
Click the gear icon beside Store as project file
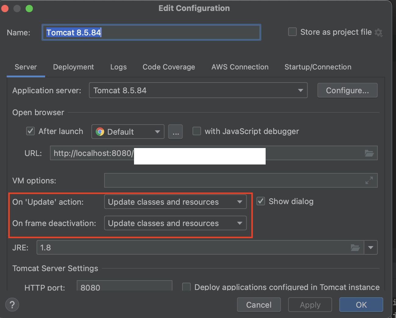tap(379, 32)
